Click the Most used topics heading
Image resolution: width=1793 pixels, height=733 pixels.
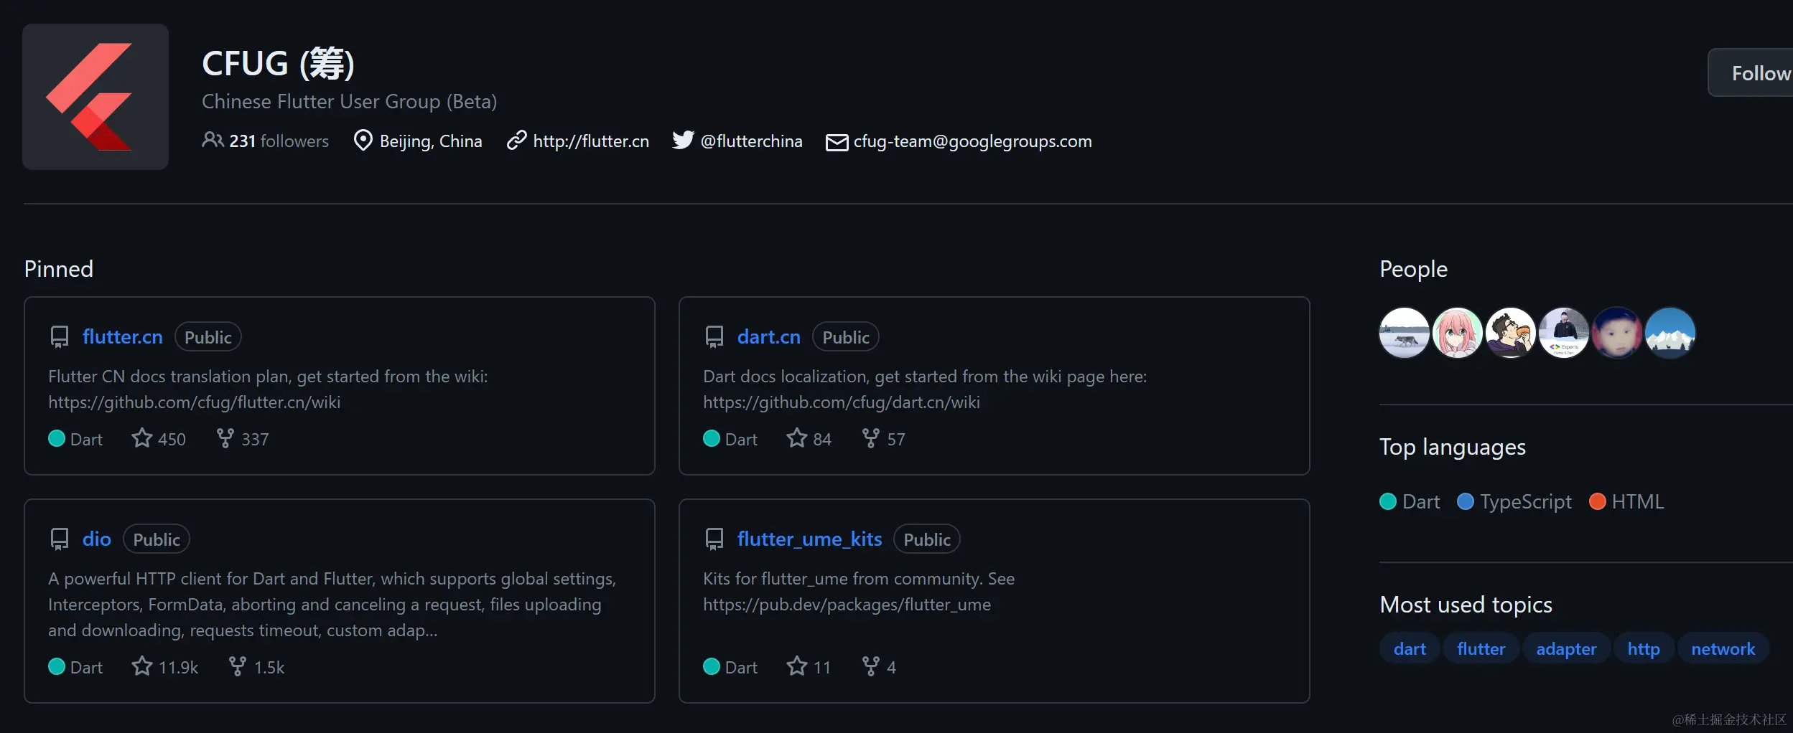1466,605
